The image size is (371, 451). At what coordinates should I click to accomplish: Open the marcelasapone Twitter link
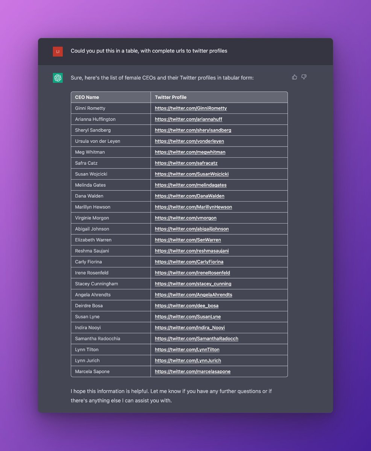tap(193, 371)
